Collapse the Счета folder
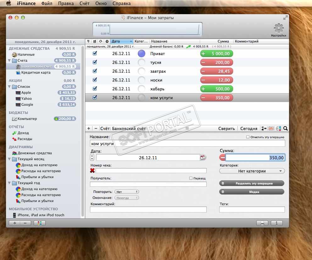The height and width of the screenshot is (260, 312). coord(9,60)
